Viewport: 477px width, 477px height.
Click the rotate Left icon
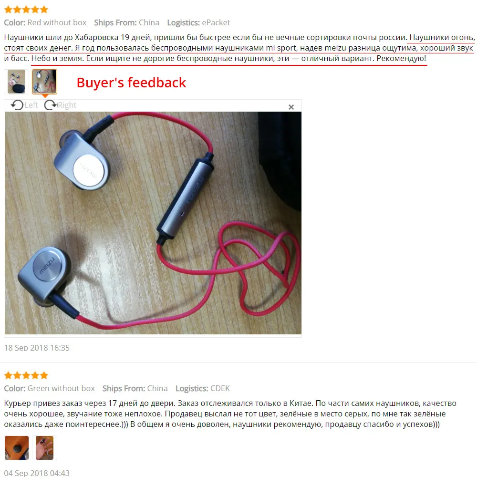point(17,105)
